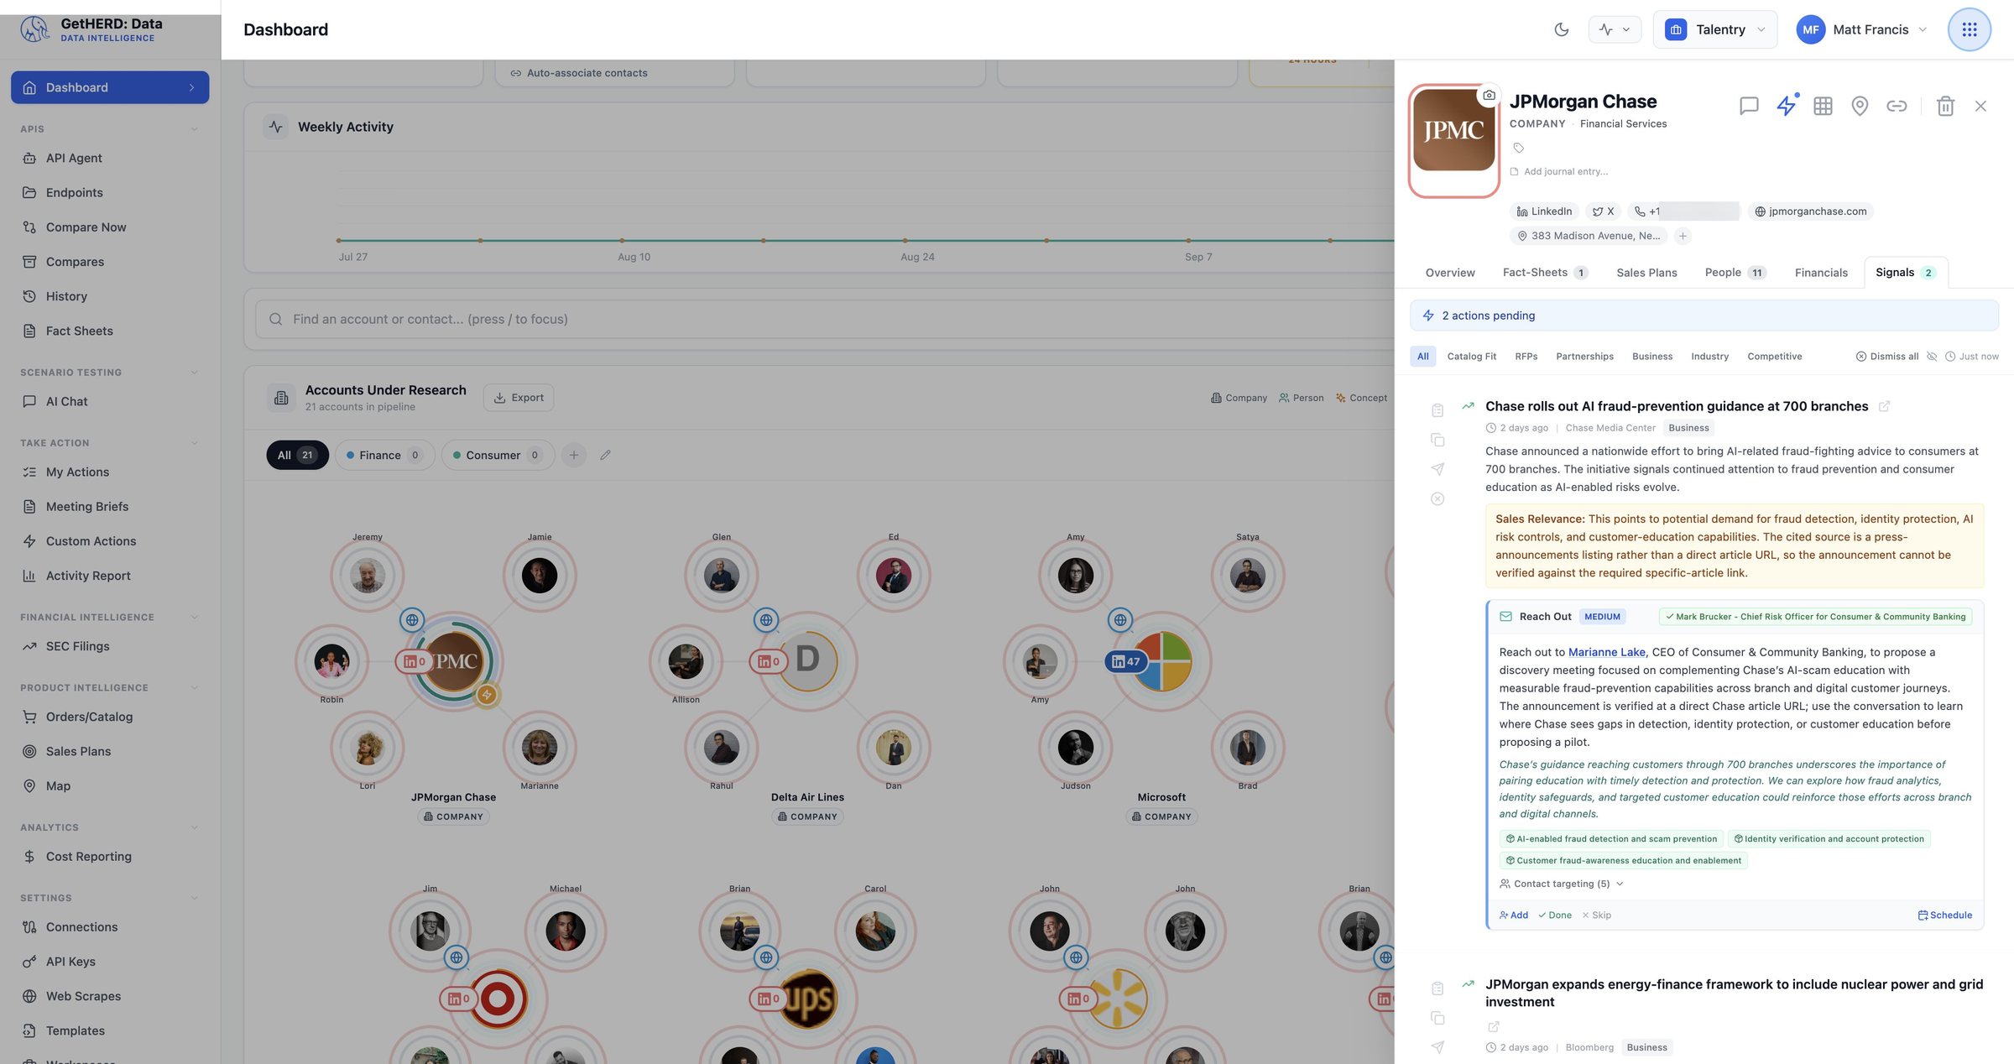Filter signals by Partnerships

coord(1584,357)
